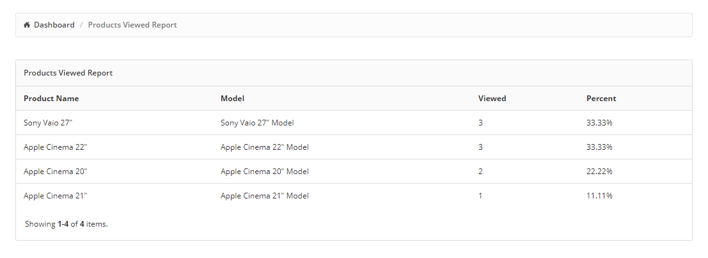Screen dimensions: 708x258
Task: Select Products Viewed Report breadcrumb text
Action: point(132,25)
